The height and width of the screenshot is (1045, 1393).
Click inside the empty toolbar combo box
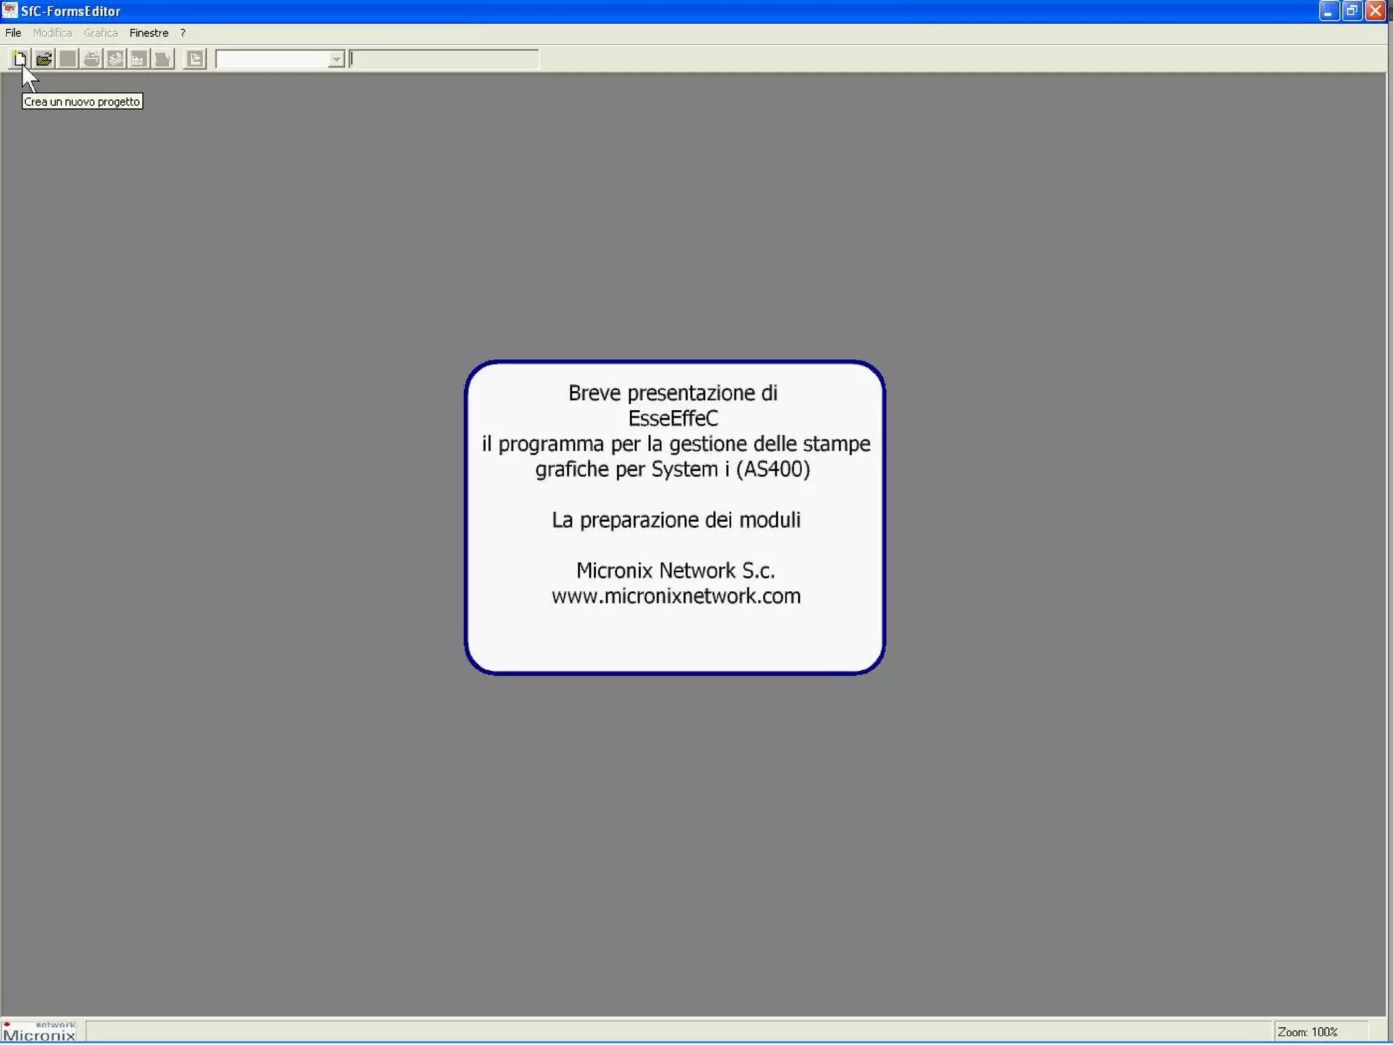click(272, 60)
